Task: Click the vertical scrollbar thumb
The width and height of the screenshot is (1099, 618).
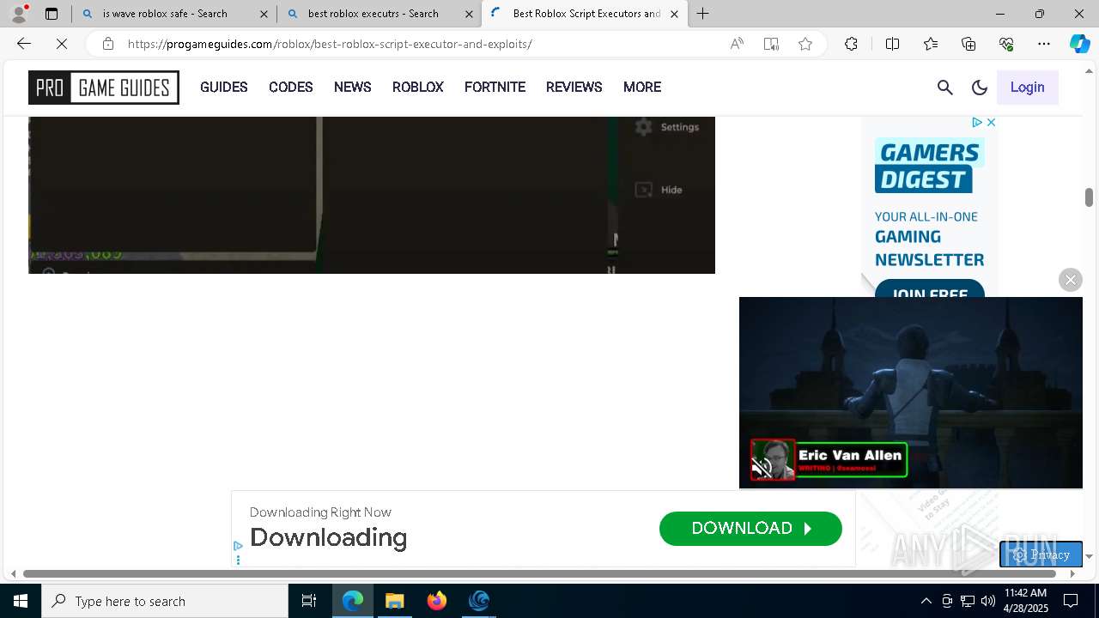Action: click(1089, 197)
